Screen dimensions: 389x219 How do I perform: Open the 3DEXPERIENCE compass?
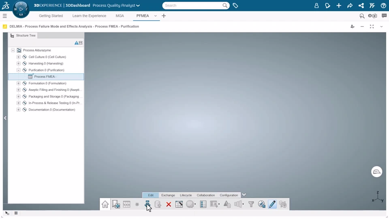click(21, 9)
